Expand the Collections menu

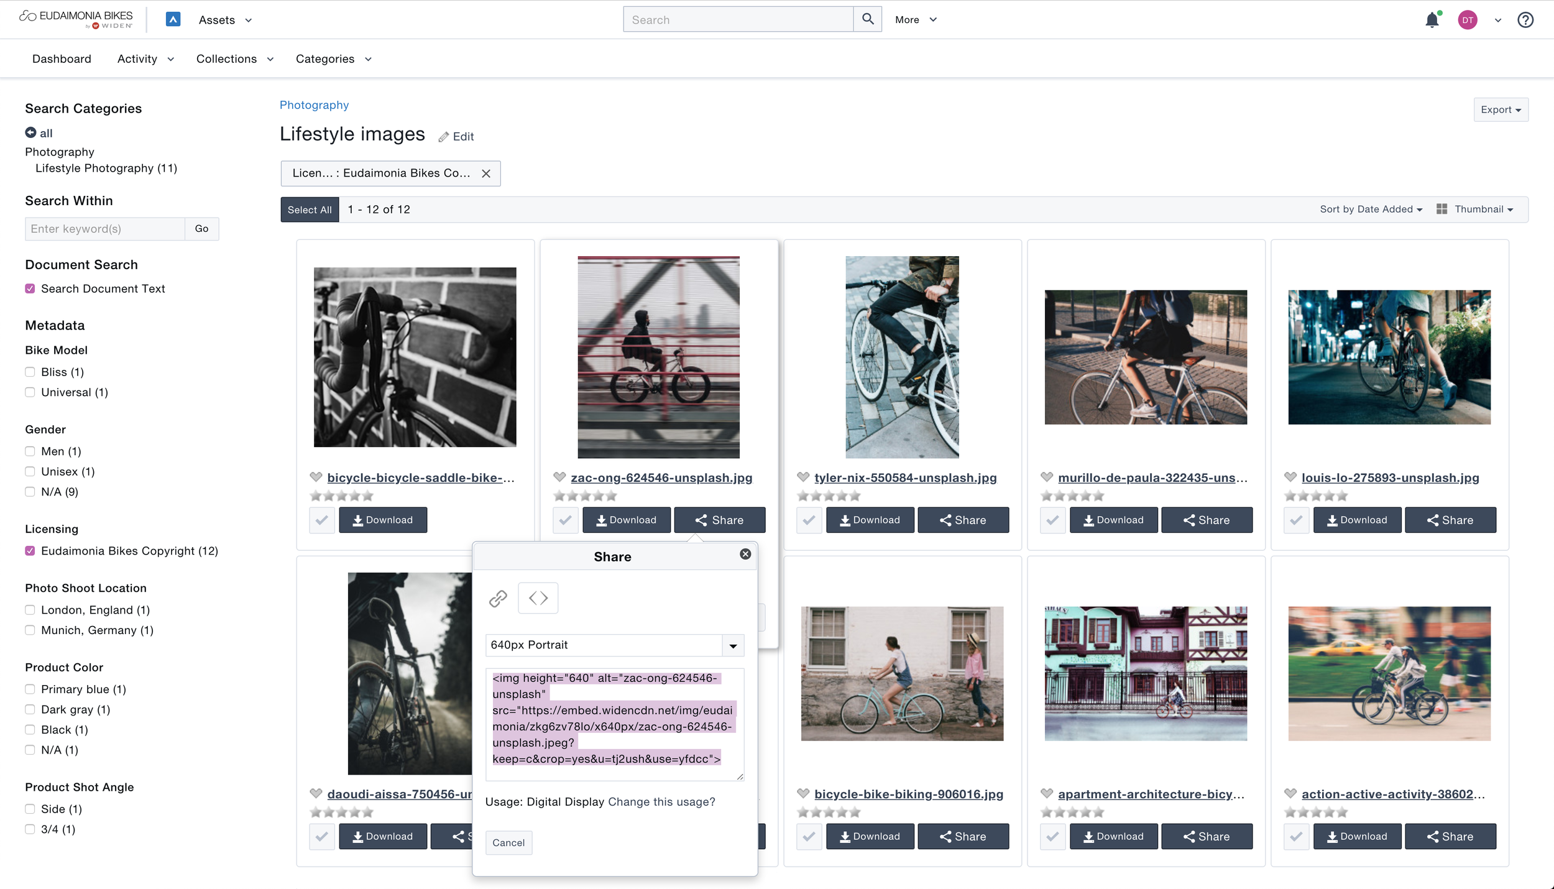click(235, 58)
